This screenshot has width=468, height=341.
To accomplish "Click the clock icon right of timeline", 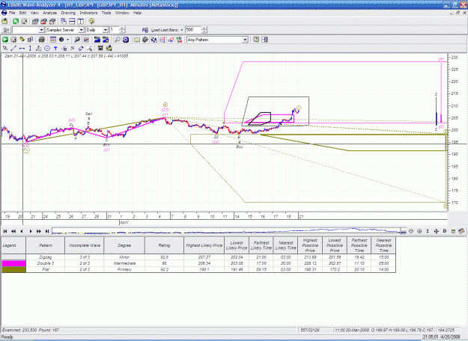I will (x=411, y=231).
